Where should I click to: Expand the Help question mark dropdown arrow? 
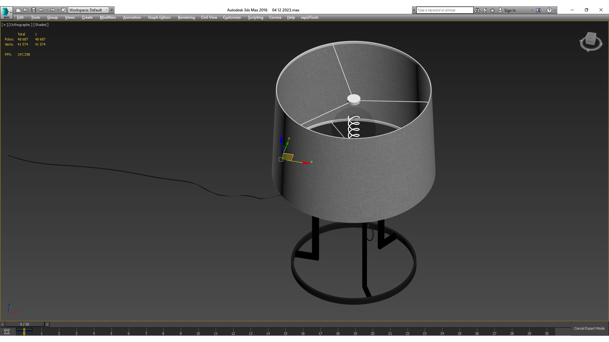555,10
